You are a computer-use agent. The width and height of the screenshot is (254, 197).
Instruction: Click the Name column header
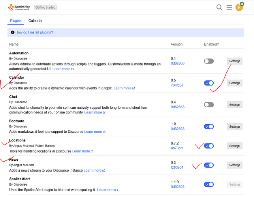click(14, 44)
